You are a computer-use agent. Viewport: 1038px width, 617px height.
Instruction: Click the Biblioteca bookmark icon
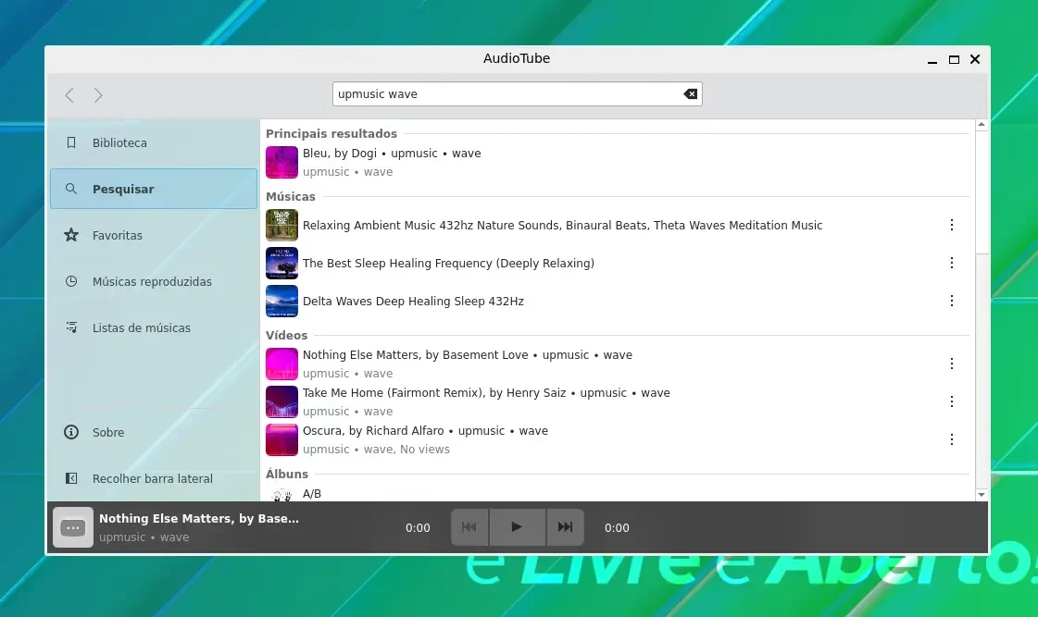click(71, 142)
